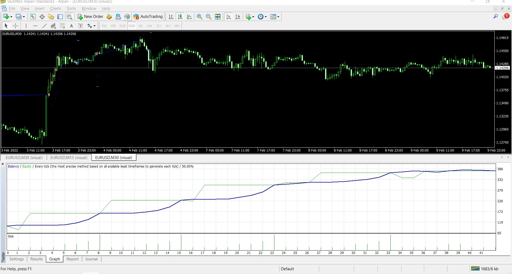
Task: Open the Navigator star-folder icon
Action: pyautogui.click(x=51, y=17)
